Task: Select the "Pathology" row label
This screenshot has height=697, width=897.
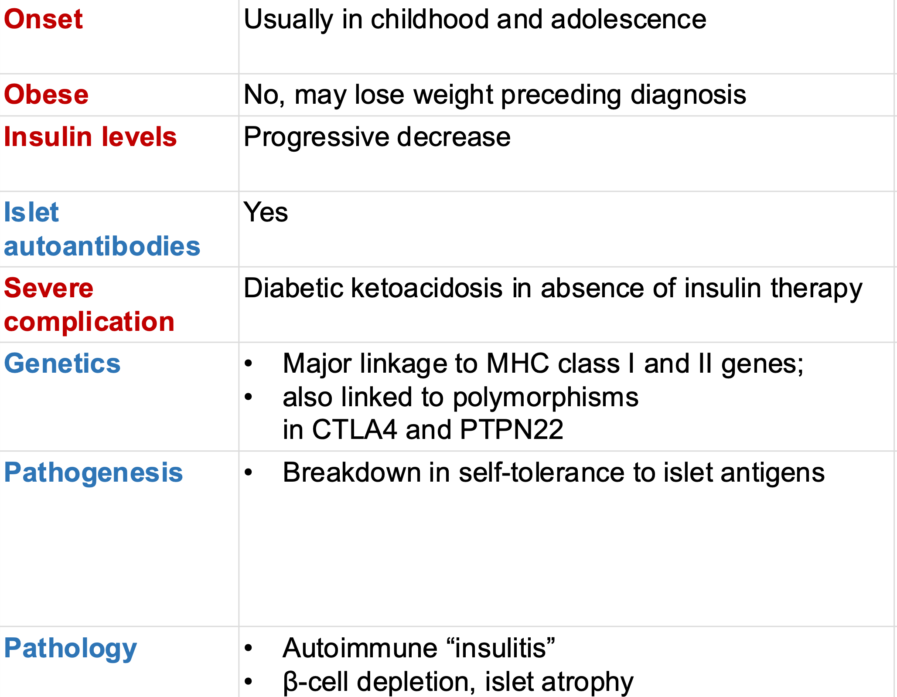Action: point(70,648)
